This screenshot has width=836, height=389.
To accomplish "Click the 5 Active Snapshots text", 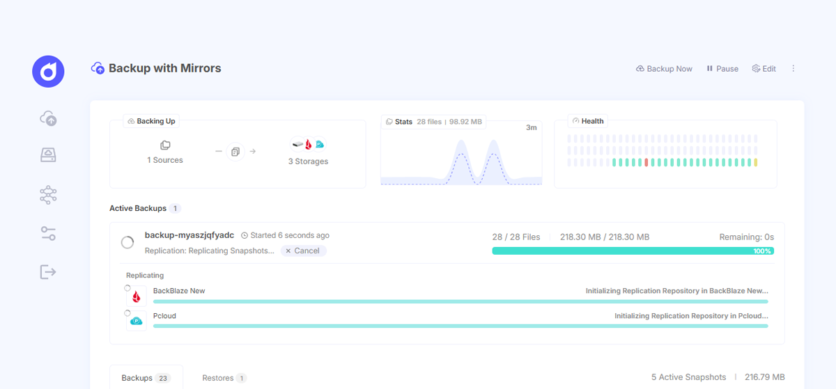I will 688,377.
